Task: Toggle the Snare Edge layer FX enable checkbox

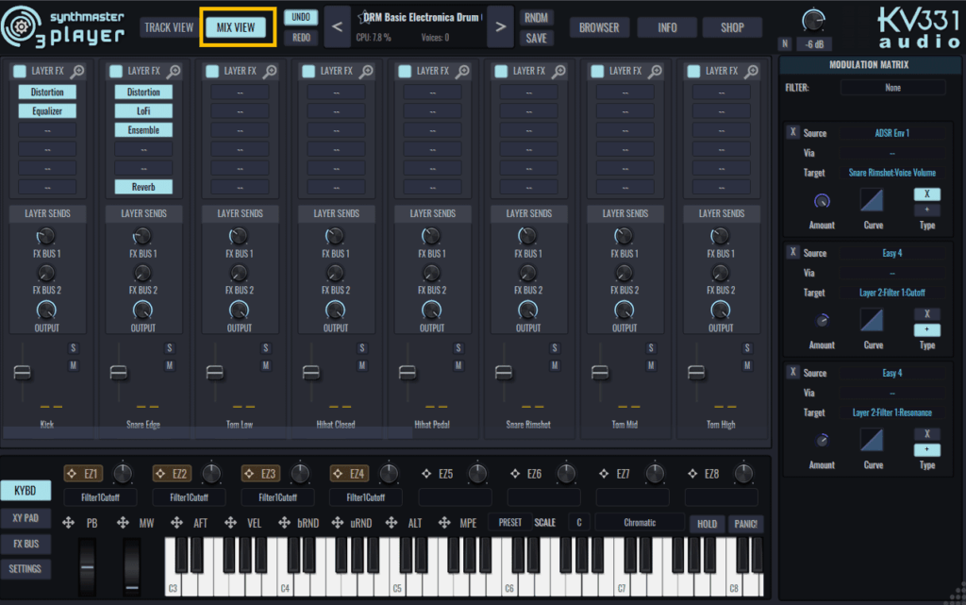Action: (x=116, y=72)
